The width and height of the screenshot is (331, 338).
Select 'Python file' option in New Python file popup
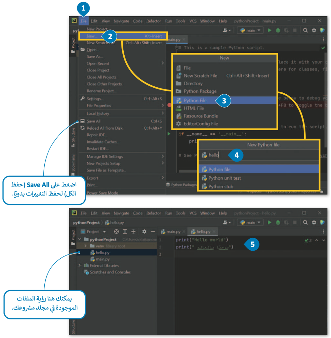click(259, 170)
